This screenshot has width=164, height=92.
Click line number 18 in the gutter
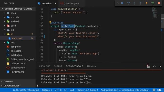click(x=42, y=36)
